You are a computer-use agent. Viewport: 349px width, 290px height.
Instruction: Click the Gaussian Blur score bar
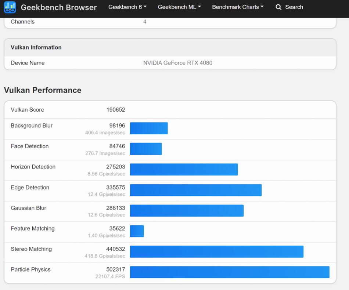click(187, 211)
